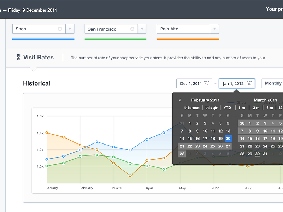Image resolution: width=283 pixels, height=212 pixels.
Task: Click the calendar icon in the Dec 1, 2011 field
Action: pos(207,83)
